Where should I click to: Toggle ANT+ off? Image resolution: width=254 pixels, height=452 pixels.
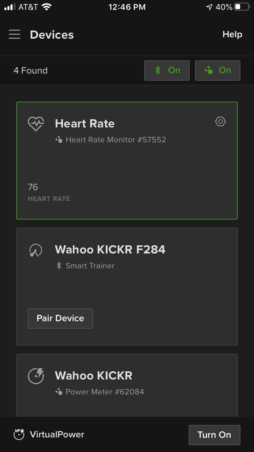tap(217, 70)
